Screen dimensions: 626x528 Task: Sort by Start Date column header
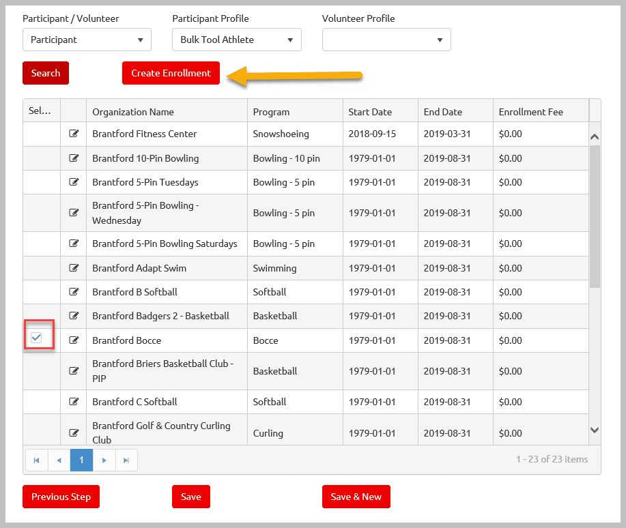(x=380, y=111)
